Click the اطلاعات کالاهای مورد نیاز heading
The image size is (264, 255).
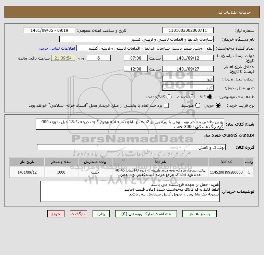tap(229, 135)
